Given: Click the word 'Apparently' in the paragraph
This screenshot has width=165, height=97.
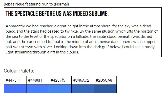Looking at the screenshot, I should 15,26.
